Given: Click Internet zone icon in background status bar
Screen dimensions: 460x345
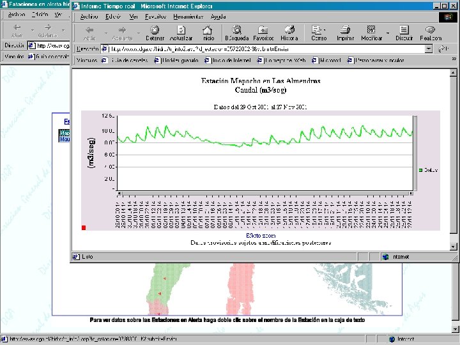Looking at the screenshot, I should tap(392, 339).
